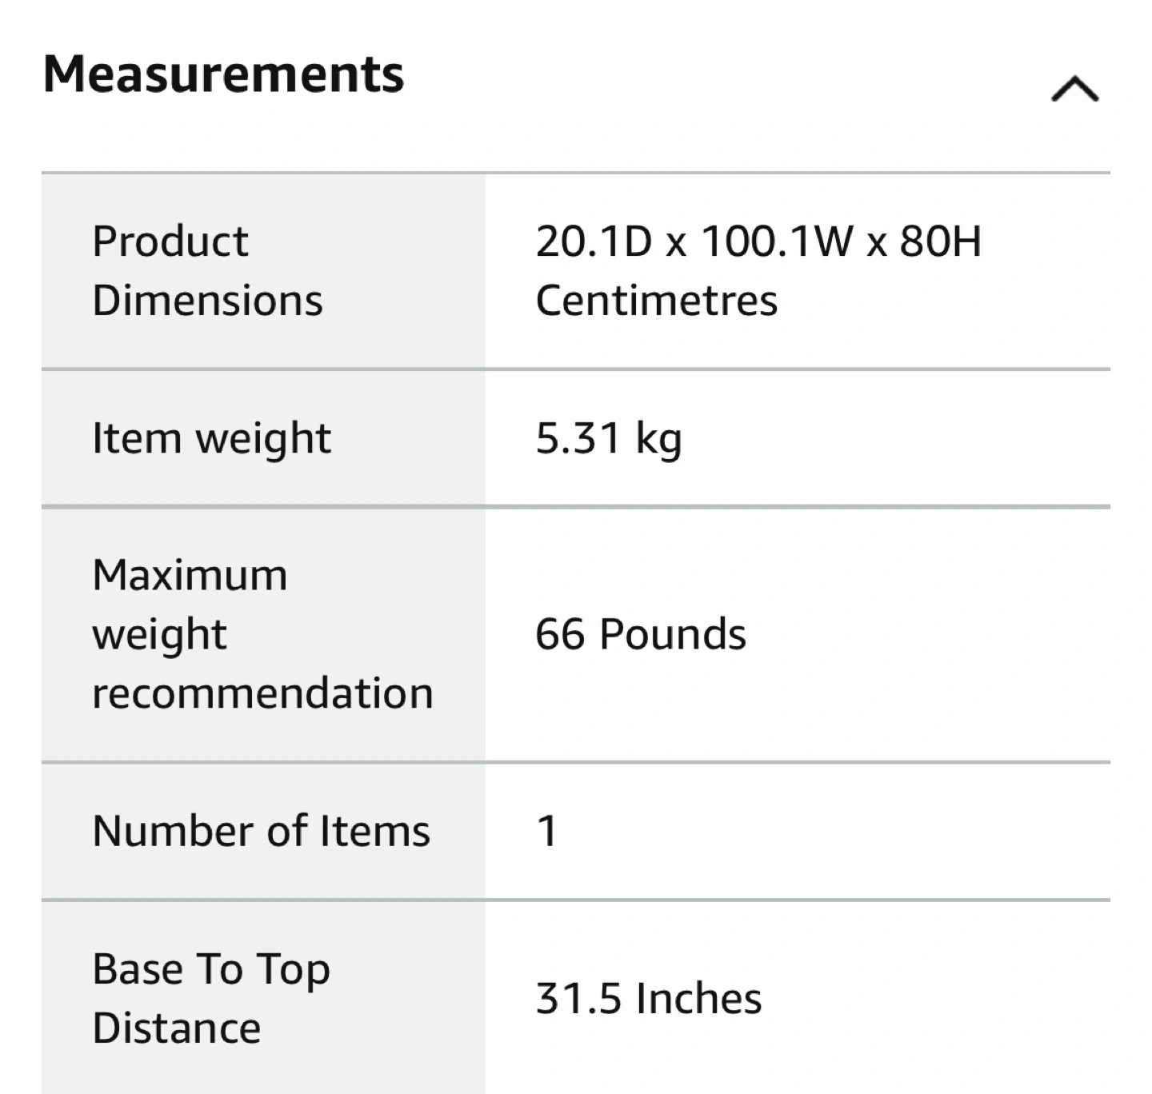
Task: Select the Number of Items label
Action: point(262,830)
